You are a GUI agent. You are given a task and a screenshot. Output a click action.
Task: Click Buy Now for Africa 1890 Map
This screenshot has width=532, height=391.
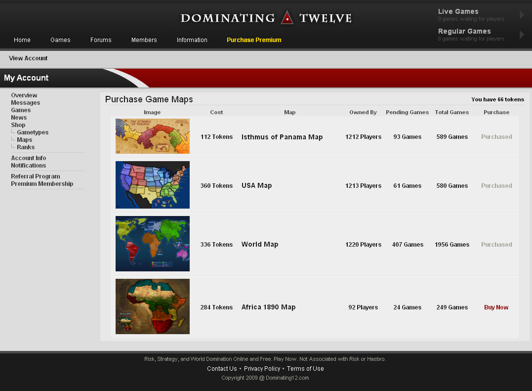(x=496, y=307)
